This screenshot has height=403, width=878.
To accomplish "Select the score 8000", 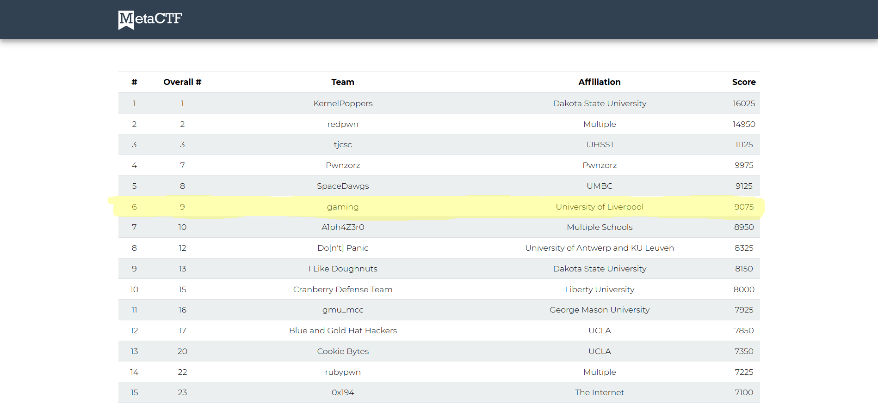I will click(744, 289).
